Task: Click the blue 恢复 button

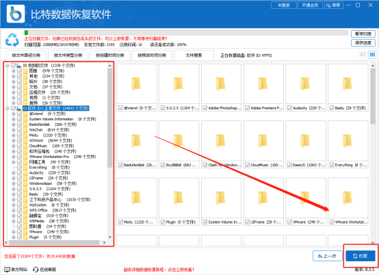Action: (361, 256)
